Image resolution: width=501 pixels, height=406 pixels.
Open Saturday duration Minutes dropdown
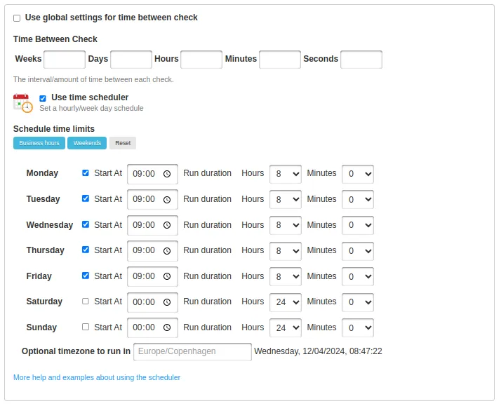358,302
